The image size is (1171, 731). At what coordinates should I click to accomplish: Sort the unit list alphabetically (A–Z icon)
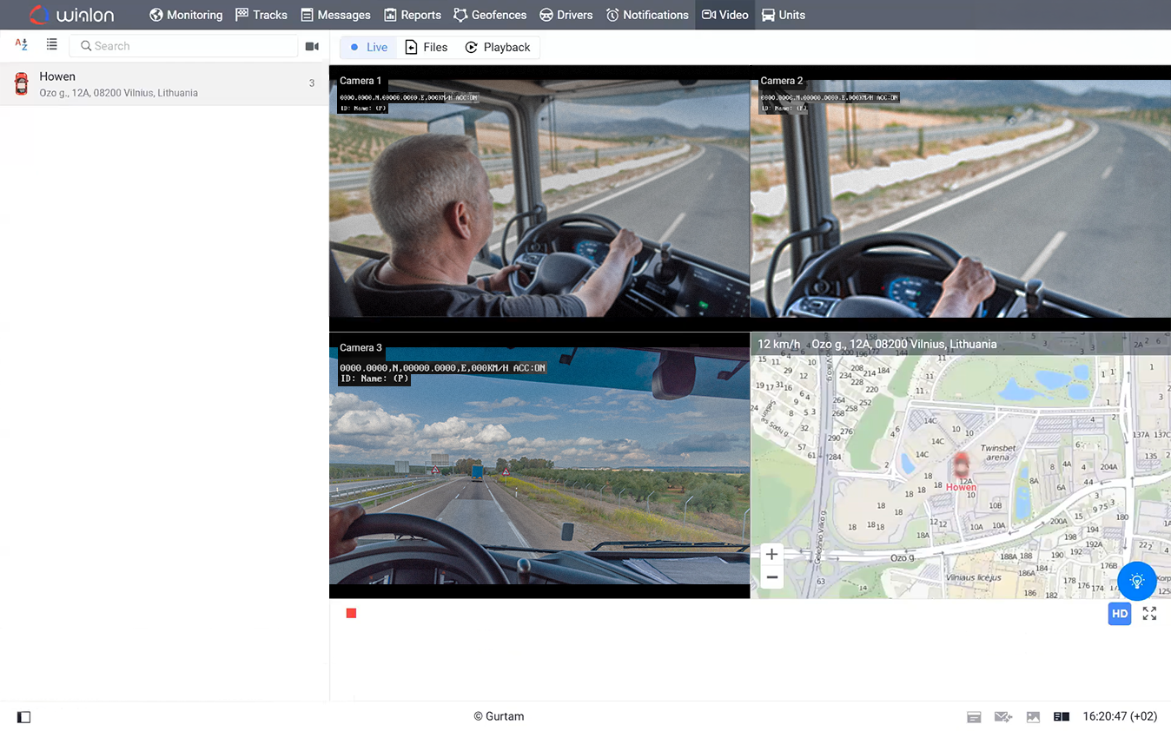tap(22, 45)
